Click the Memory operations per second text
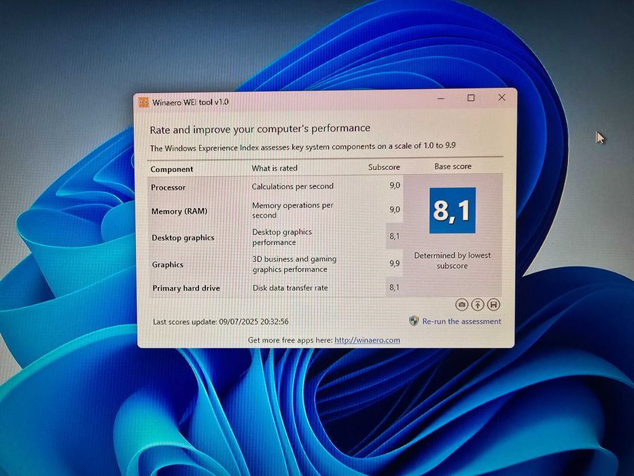Viewport: 634px width, 476px height. tap(293, 211)
